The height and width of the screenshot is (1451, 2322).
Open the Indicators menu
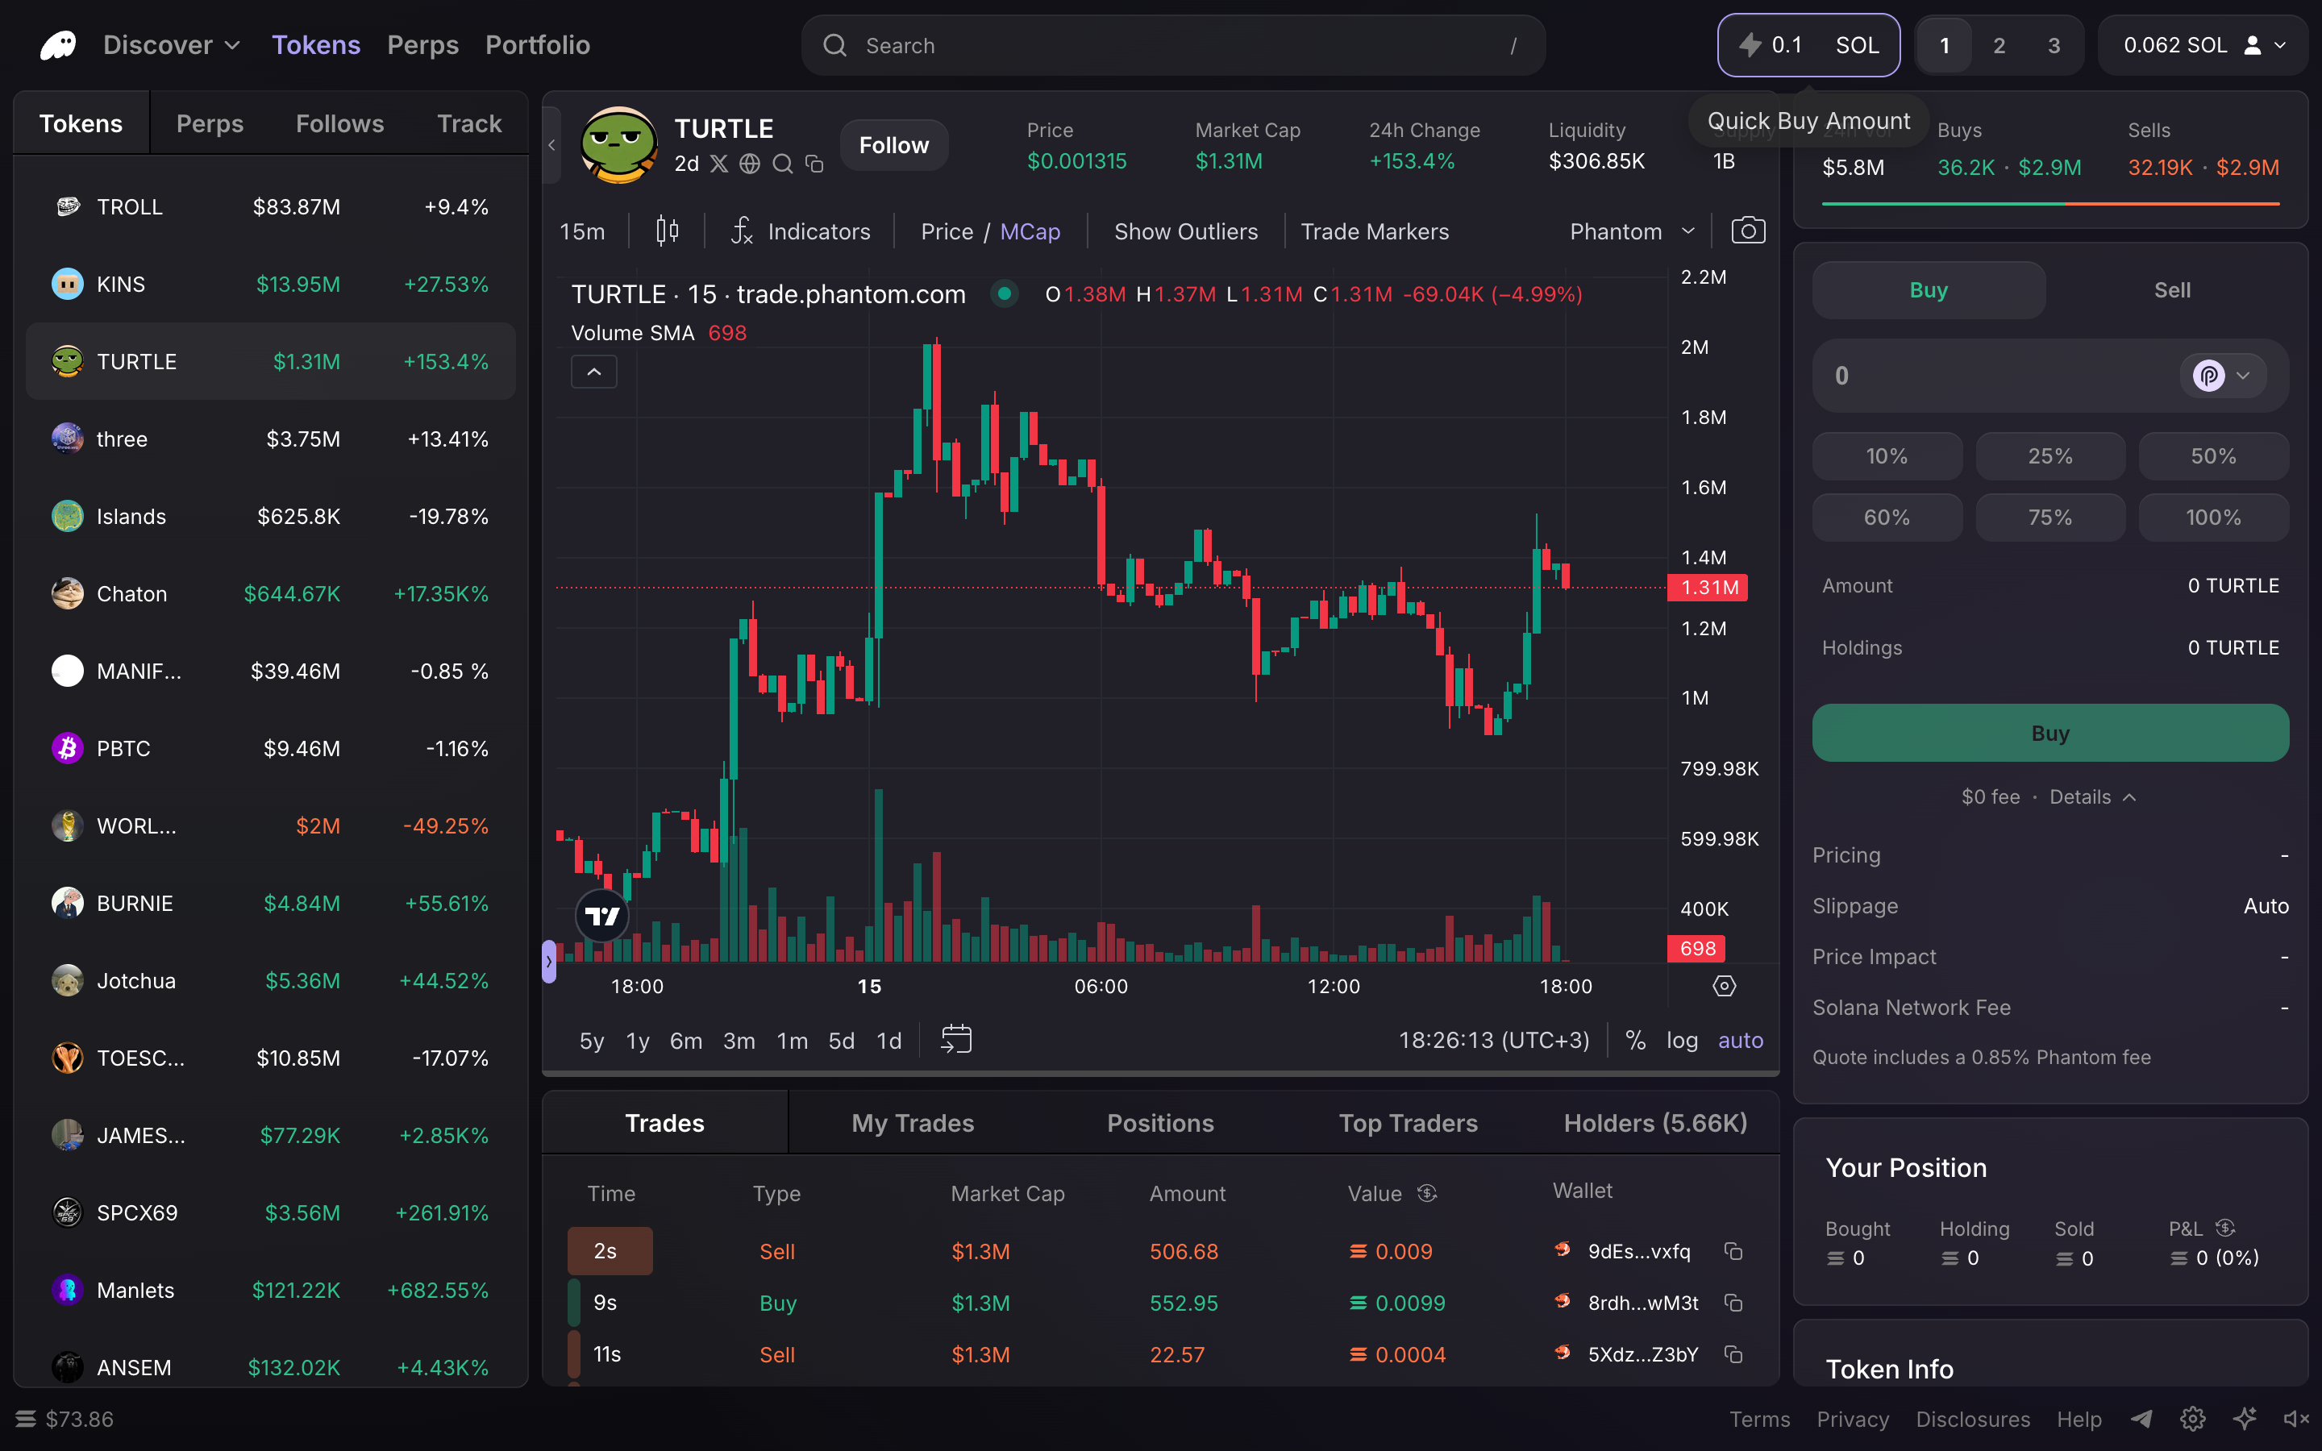pos(801,231)
